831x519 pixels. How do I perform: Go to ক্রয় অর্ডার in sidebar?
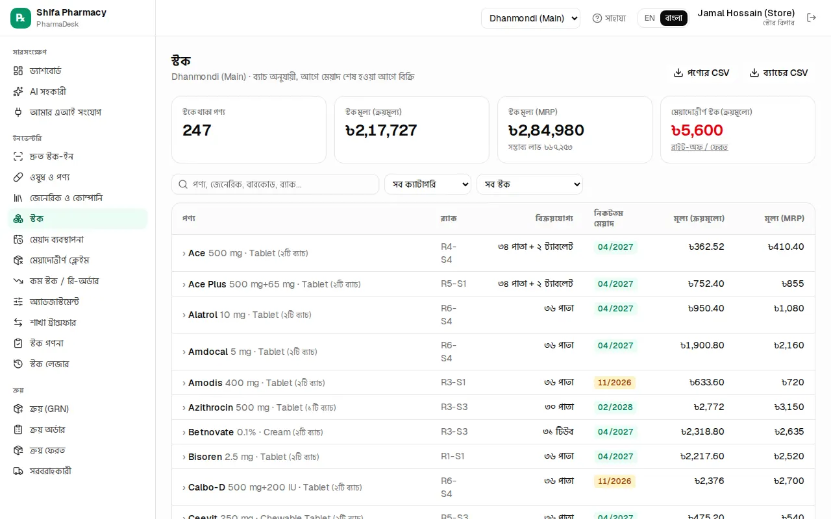(78, 429)
